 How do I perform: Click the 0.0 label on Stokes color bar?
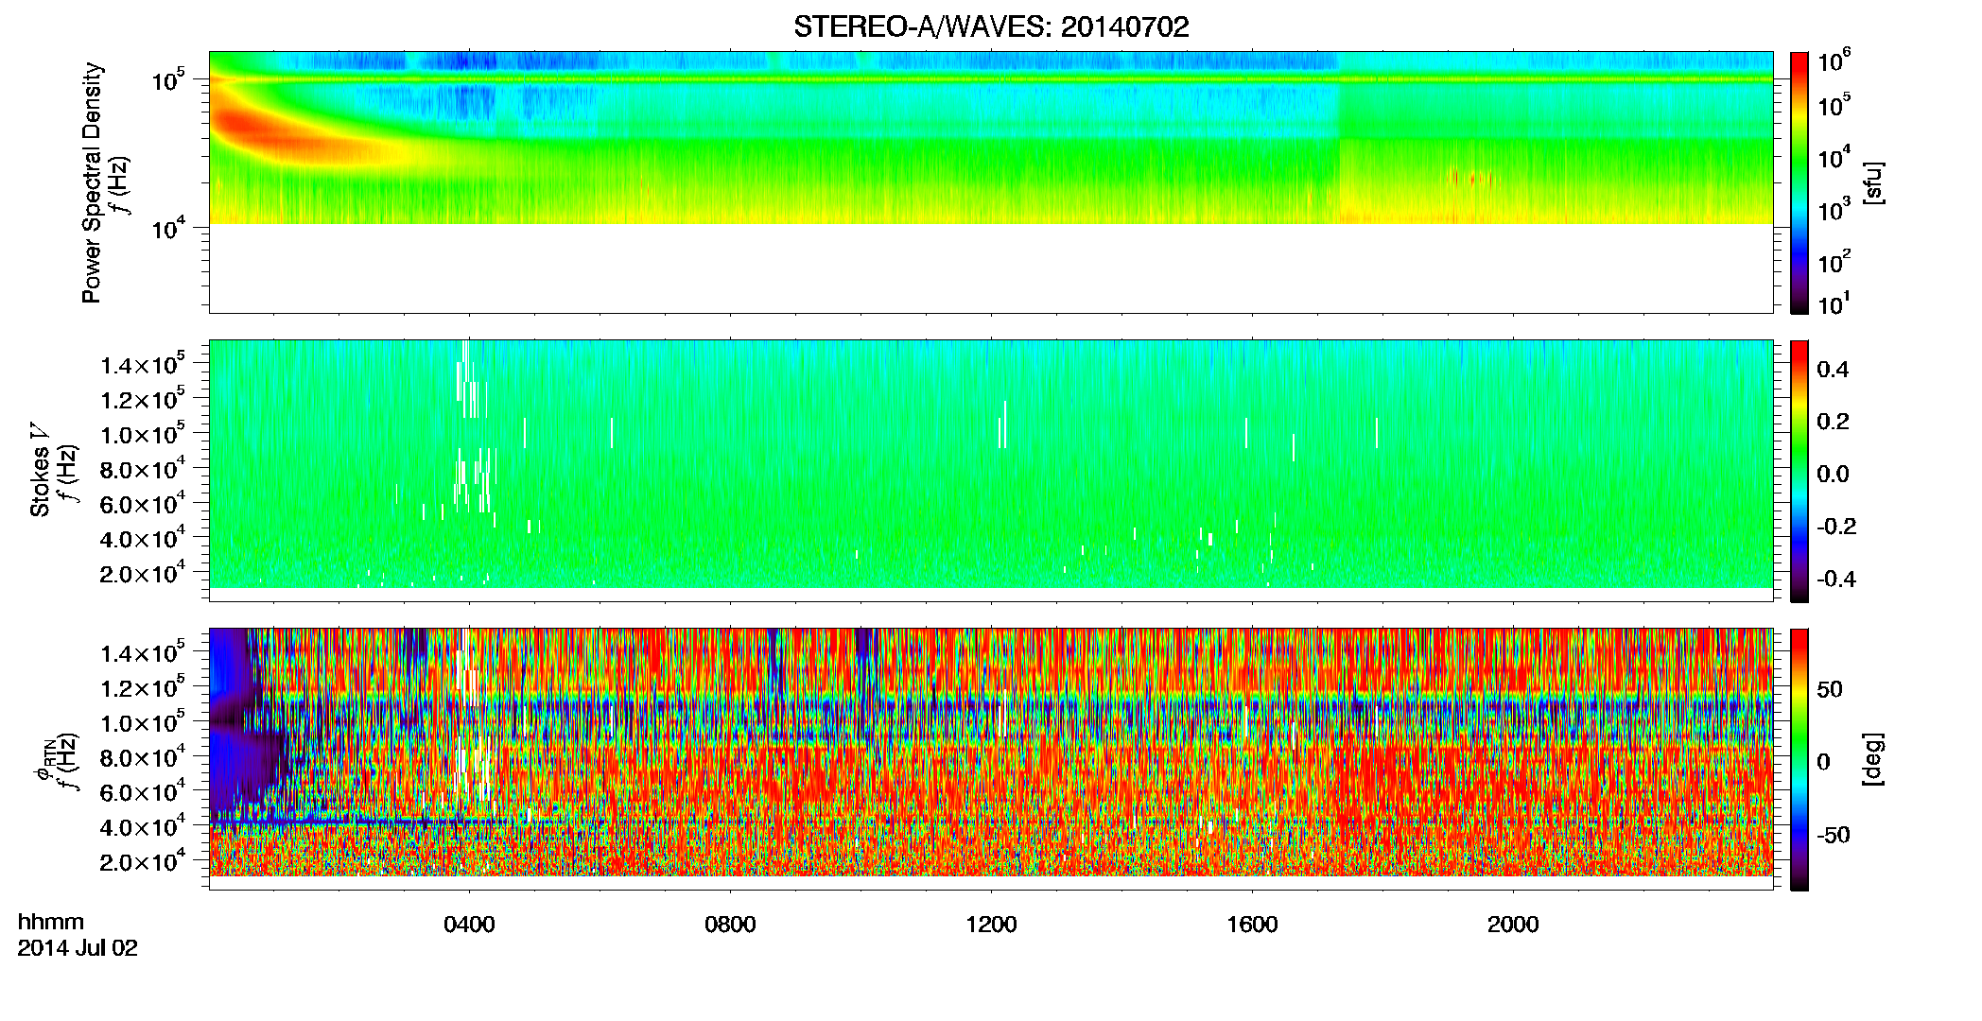tap(1833, 474)
